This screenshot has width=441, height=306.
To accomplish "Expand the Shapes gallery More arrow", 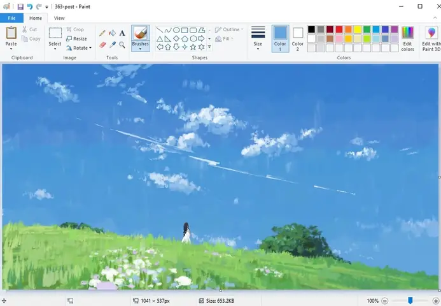I will click(x=209, y=47).
